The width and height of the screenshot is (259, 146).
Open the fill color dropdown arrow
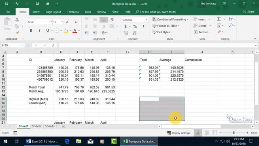(x=70, y=31)
